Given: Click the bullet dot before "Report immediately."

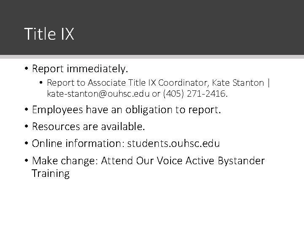Looking at the screenshot, I should (26, 68).
